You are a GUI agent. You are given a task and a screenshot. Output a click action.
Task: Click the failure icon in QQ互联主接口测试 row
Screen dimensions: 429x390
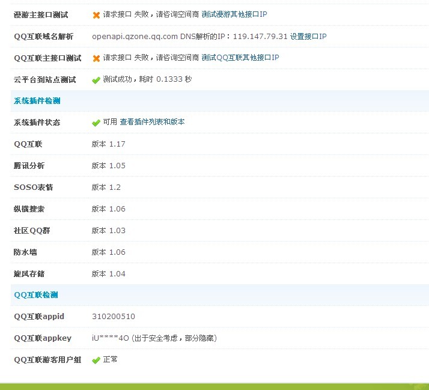pos(96,58)
